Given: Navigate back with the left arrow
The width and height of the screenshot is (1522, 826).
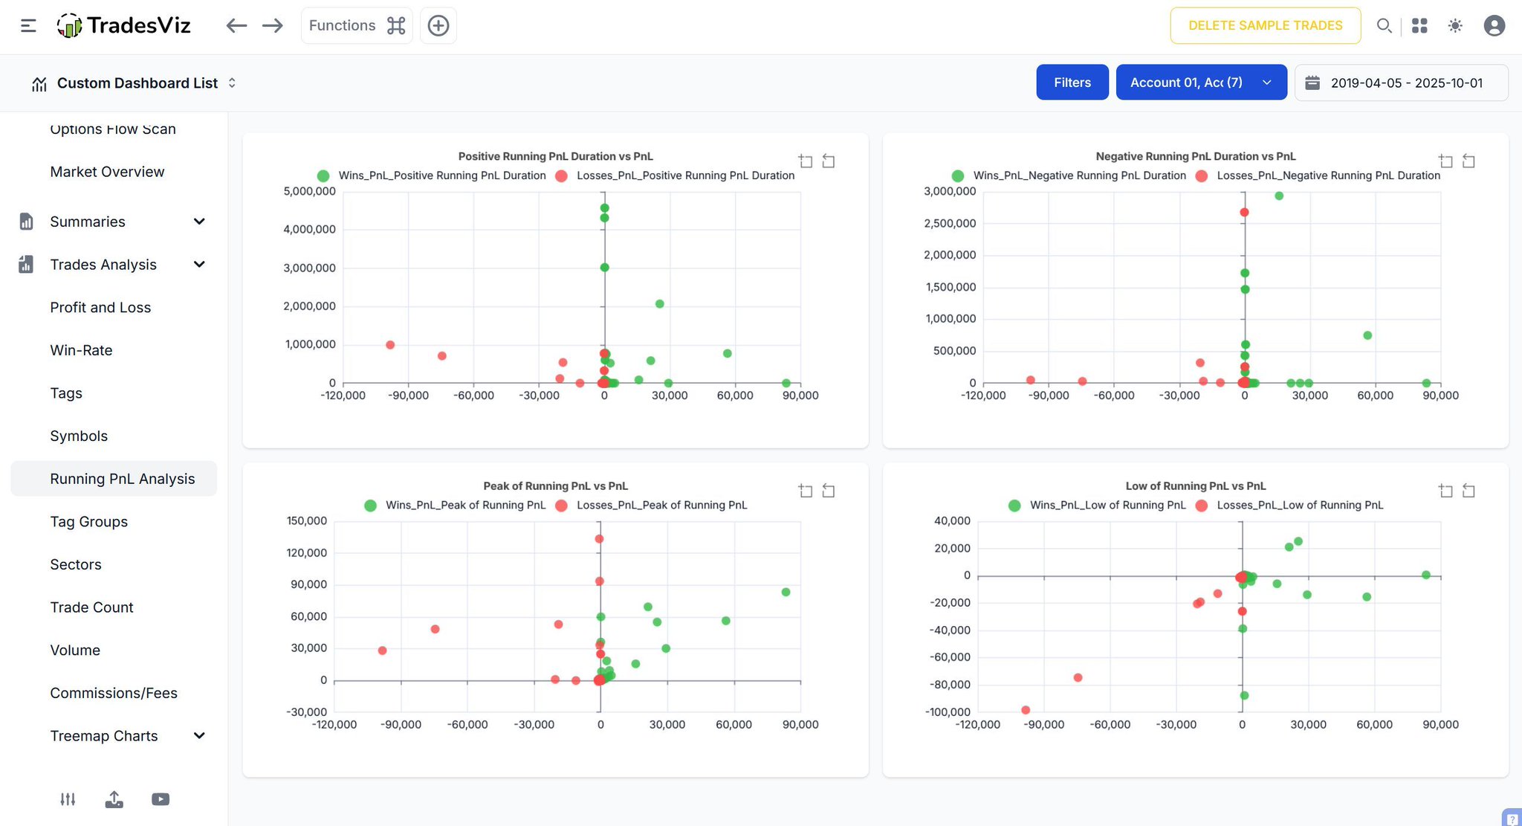Looking at the screenshot, I should point(236,26).
